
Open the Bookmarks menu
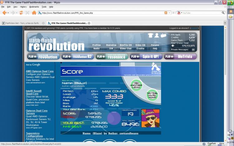click(34, 7)
